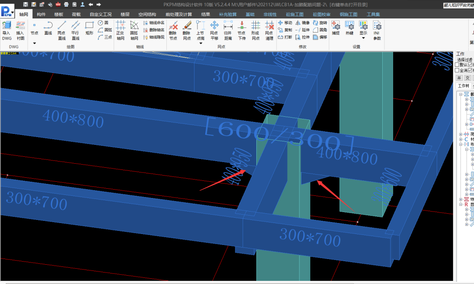Switch to the 前处理及计算 ribbon tab
The image size is (474, 284).
[x=179, y=14]
